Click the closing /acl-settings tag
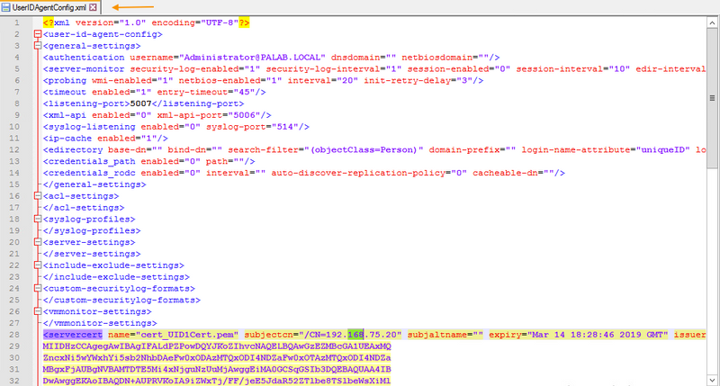The height and width of the screenshot is (386, 720). point(84,208)
